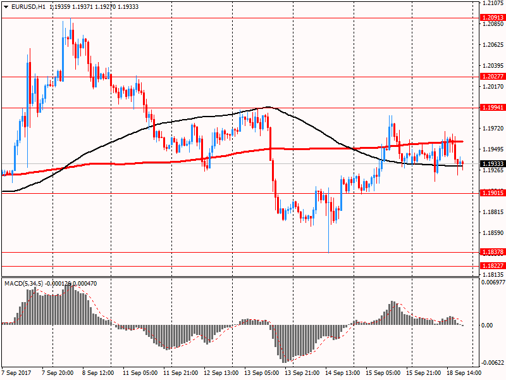Click the 12 Sep 13:00 time axis label
Image resolution: width=506 pixels, height=380 pixels.
(x=221, y=372)
